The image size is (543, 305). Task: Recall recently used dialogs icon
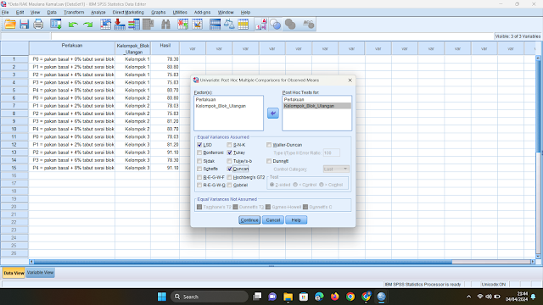[55, 25]
